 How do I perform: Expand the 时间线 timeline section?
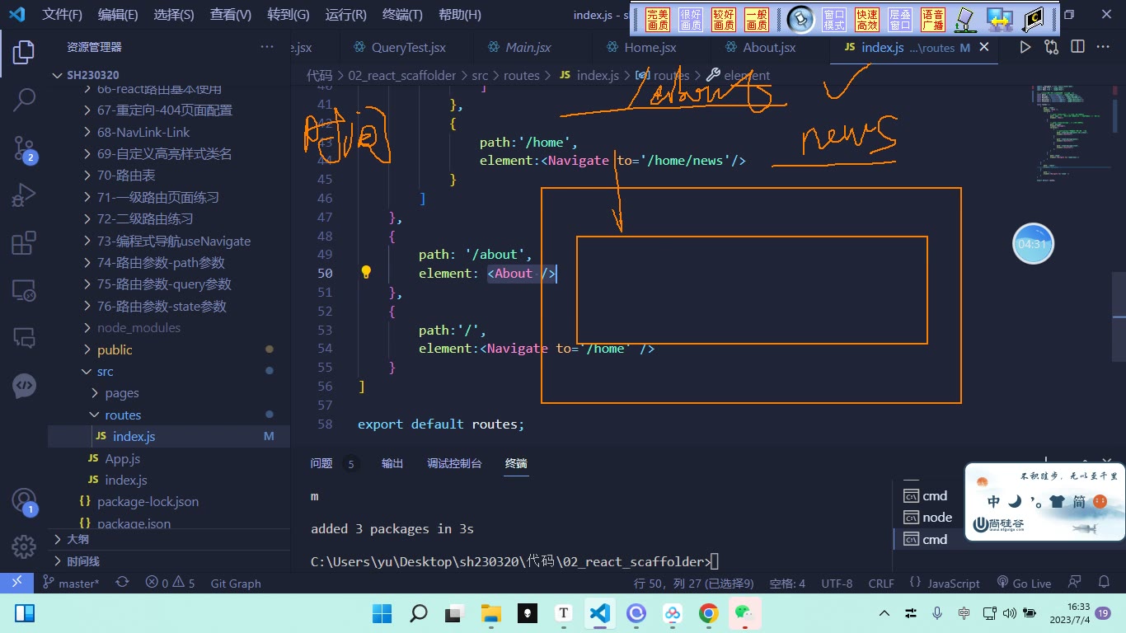pyautogui.click(x=169, y=560)
